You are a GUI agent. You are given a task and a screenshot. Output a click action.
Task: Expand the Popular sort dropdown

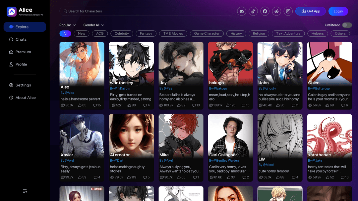(x=68, y=25)
